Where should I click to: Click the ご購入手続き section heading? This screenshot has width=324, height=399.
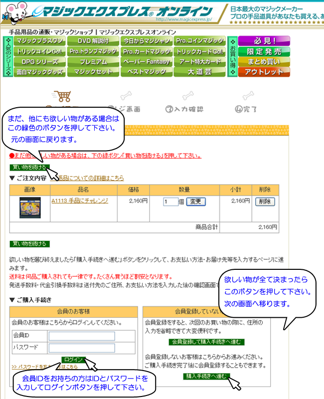coord(30,300)
